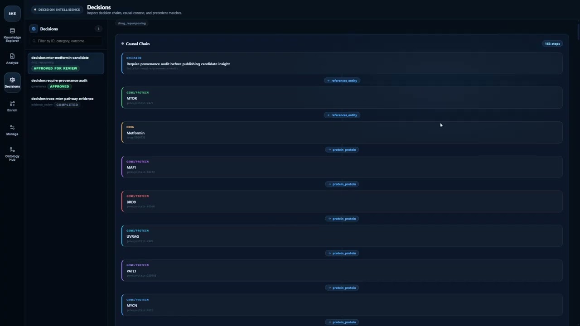
Task: Select decision:trace-mtor-pathway-evidence in list
Action: coord(66,101)
